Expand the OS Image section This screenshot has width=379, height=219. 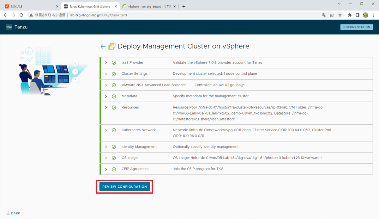click(x=106, y=158)
